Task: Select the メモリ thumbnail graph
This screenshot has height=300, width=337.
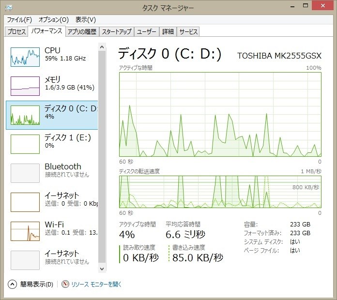Action: (x=25, y=86)
